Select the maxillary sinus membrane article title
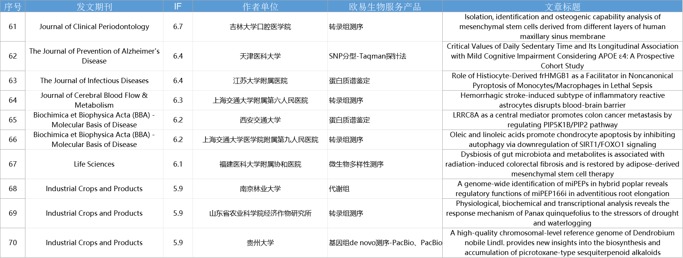This screenshot has height=258, width=683. (562, 27)
